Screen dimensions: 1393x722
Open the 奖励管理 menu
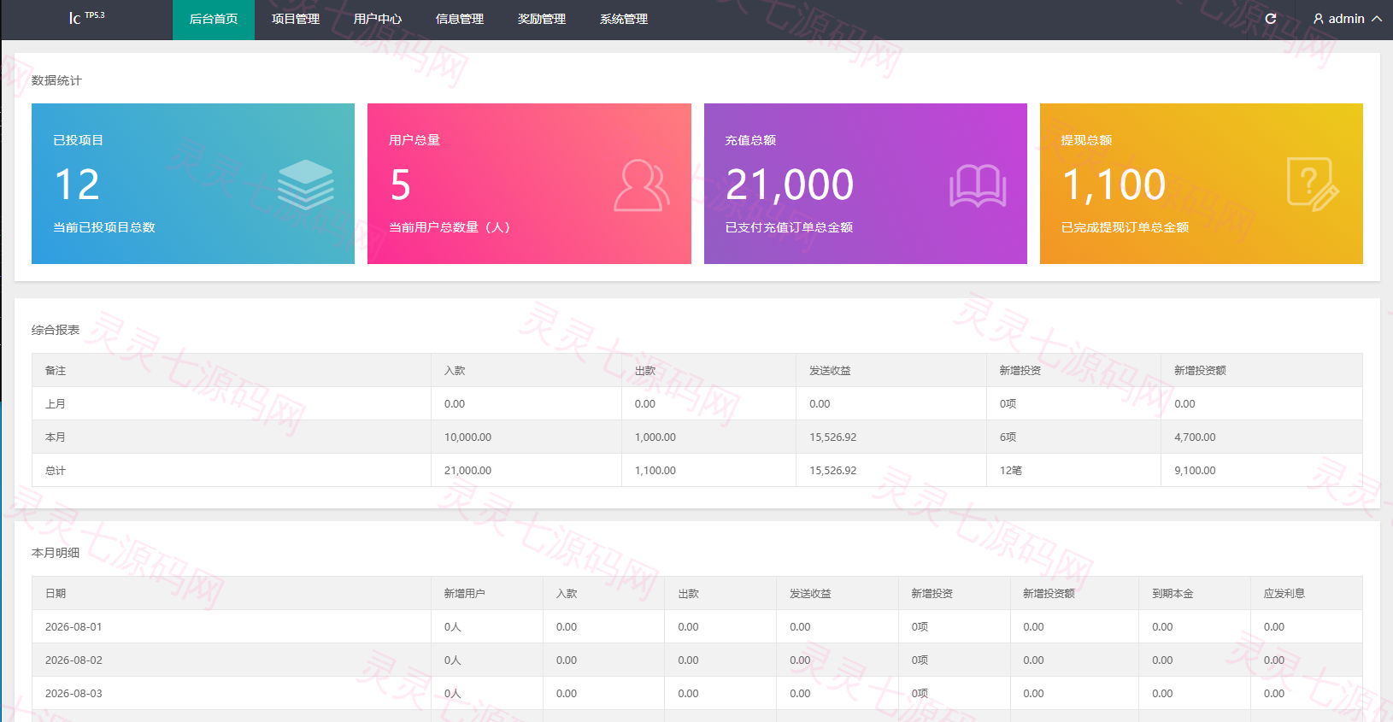click(x=542, y=20)
